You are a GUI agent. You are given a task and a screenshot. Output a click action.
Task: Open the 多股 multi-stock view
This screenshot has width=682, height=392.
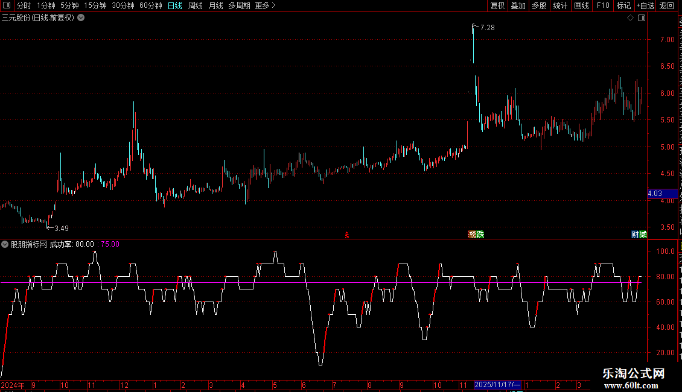(540, 5)
